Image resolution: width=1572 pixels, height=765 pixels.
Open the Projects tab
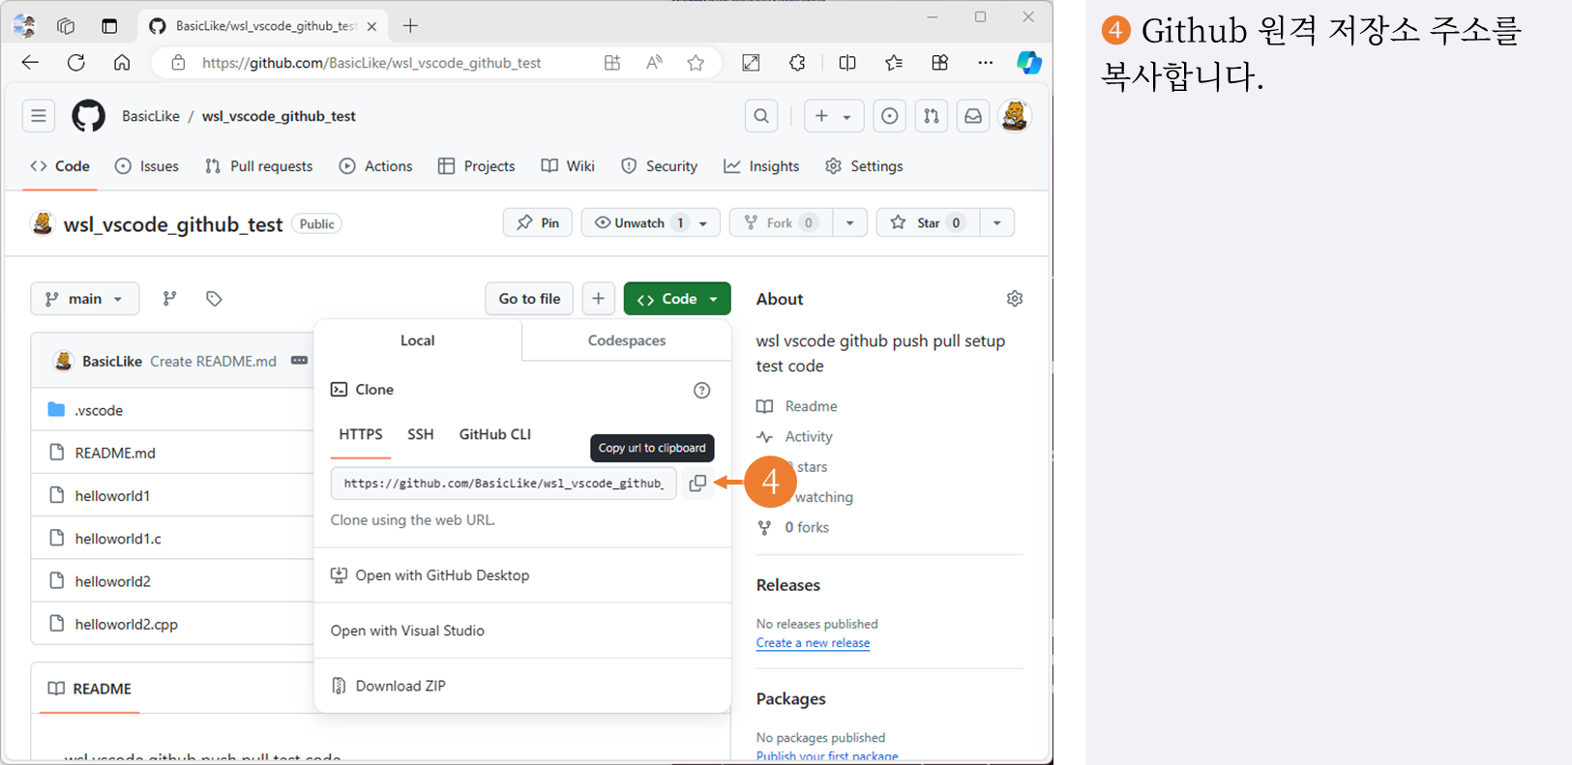(477, 166)
